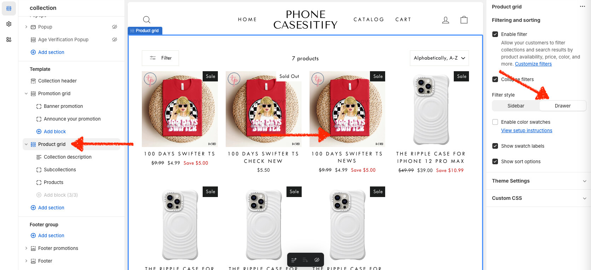Viewport: 591px width, 270px height.
Task: Open the shopping bag cart icon
Action: 464,20
